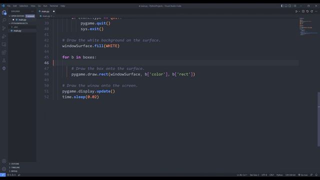
Task: Click the Run Python File play button
Action: tap(296, 11)
